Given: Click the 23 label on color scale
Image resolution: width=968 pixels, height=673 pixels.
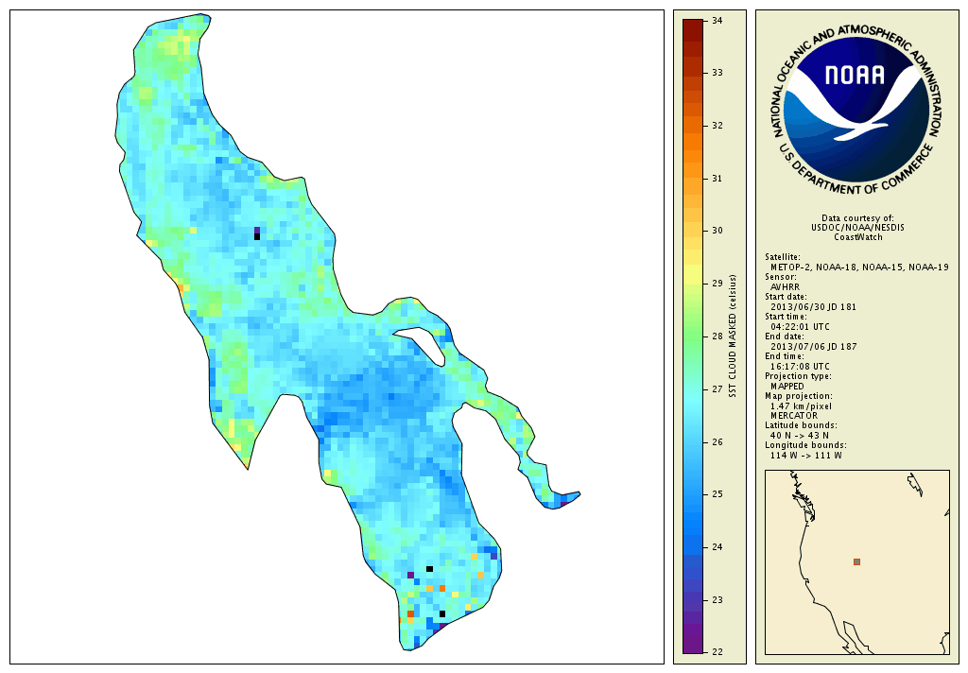Looking at the screenshot, I should point(717,600).
